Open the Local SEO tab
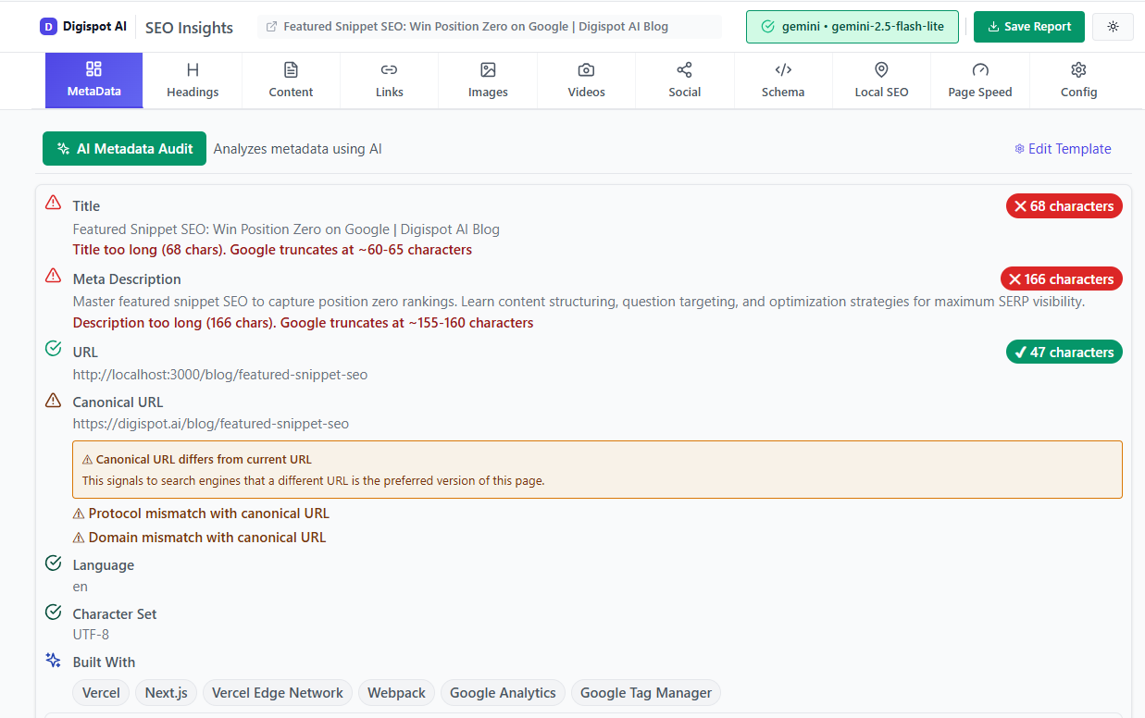 tap(881, 80)
